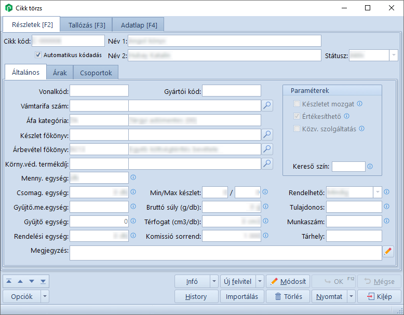
Task: Toggle Automatikus kódadás checkbox
Action: pyautogui.click(x=38, y=54)
